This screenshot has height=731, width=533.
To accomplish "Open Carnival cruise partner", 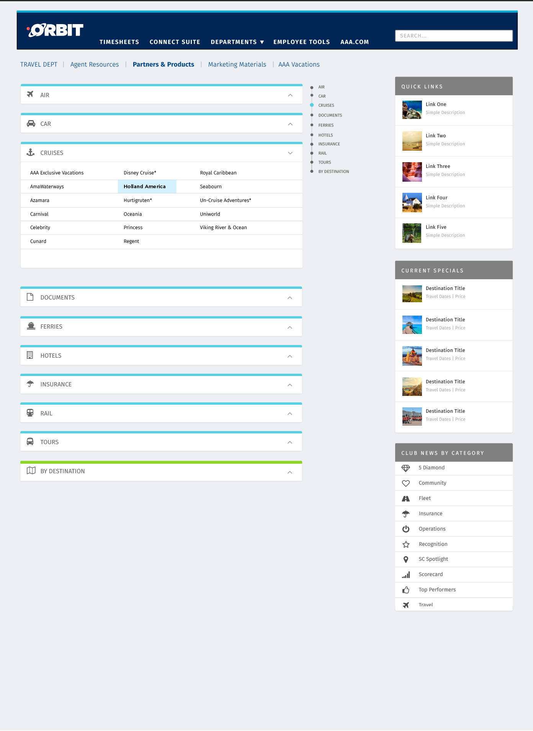I will [x=39, y=214].
